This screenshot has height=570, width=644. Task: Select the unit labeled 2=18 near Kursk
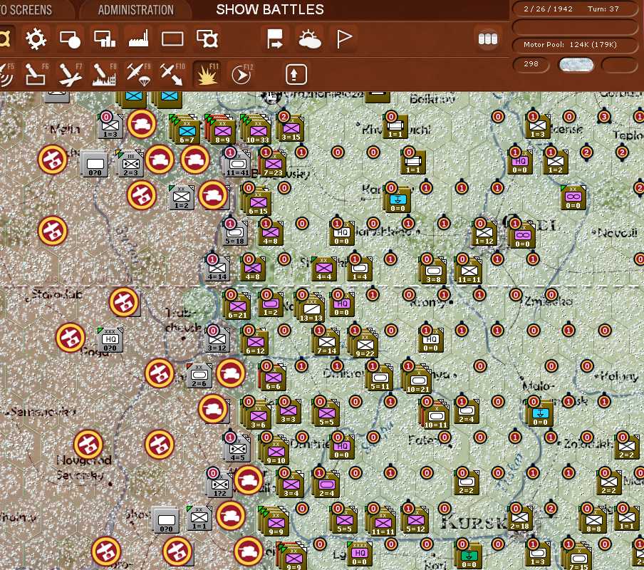pos(519,519)
